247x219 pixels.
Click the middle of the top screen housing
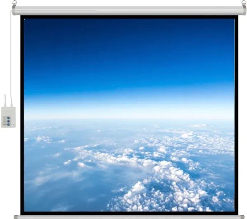[129, 10]
